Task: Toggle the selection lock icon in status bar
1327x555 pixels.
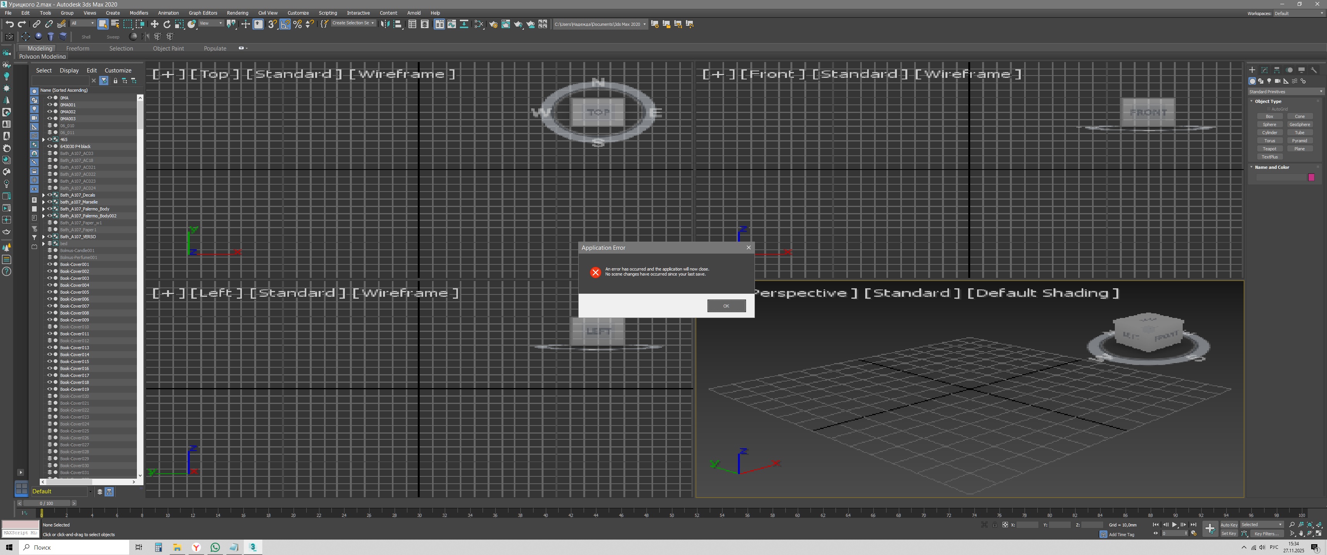Action: coord(995,525)
